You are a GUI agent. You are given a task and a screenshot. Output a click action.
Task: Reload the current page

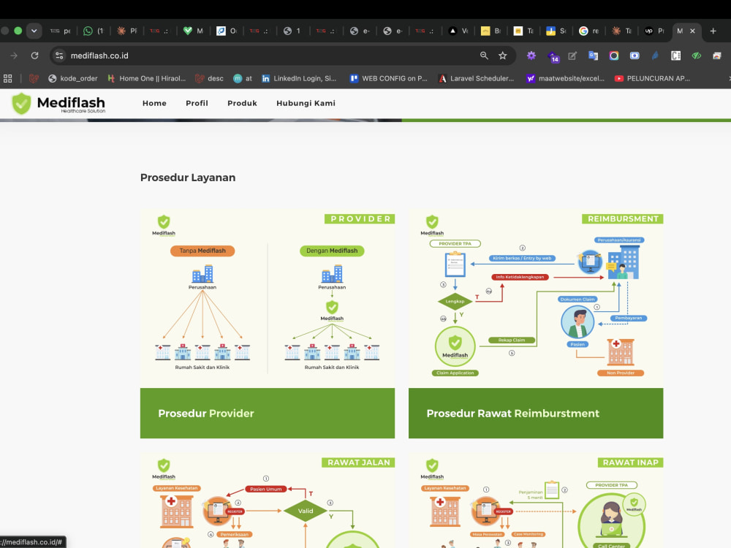[34, 56]
